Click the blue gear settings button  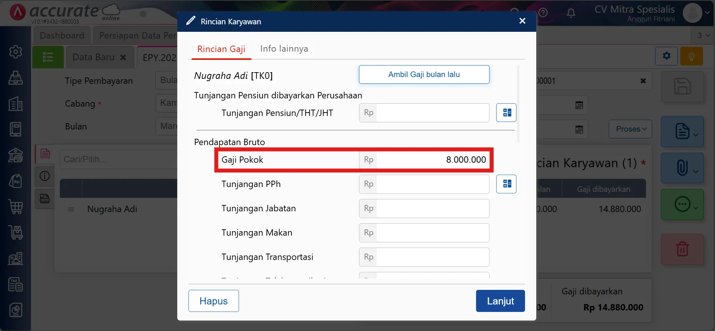click(x=666, y=56)
